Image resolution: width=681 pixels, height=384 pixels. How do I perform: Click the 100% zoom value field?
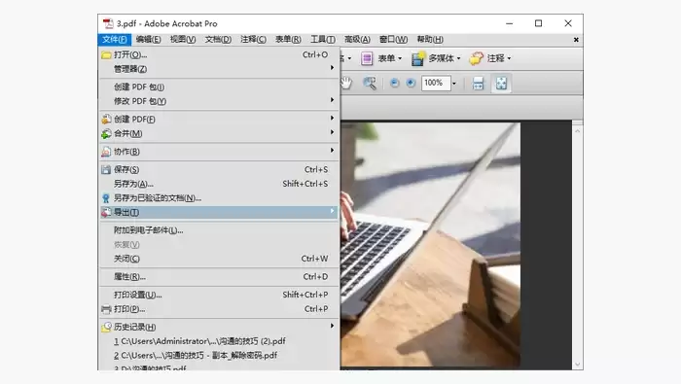[x=436, y=83]
